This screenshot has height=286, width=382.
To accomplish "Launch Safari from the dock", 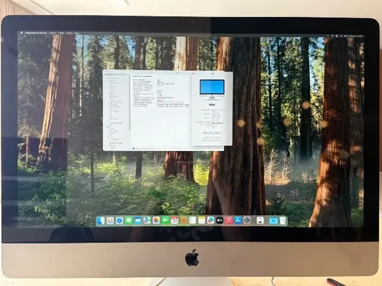I will 119,221.
